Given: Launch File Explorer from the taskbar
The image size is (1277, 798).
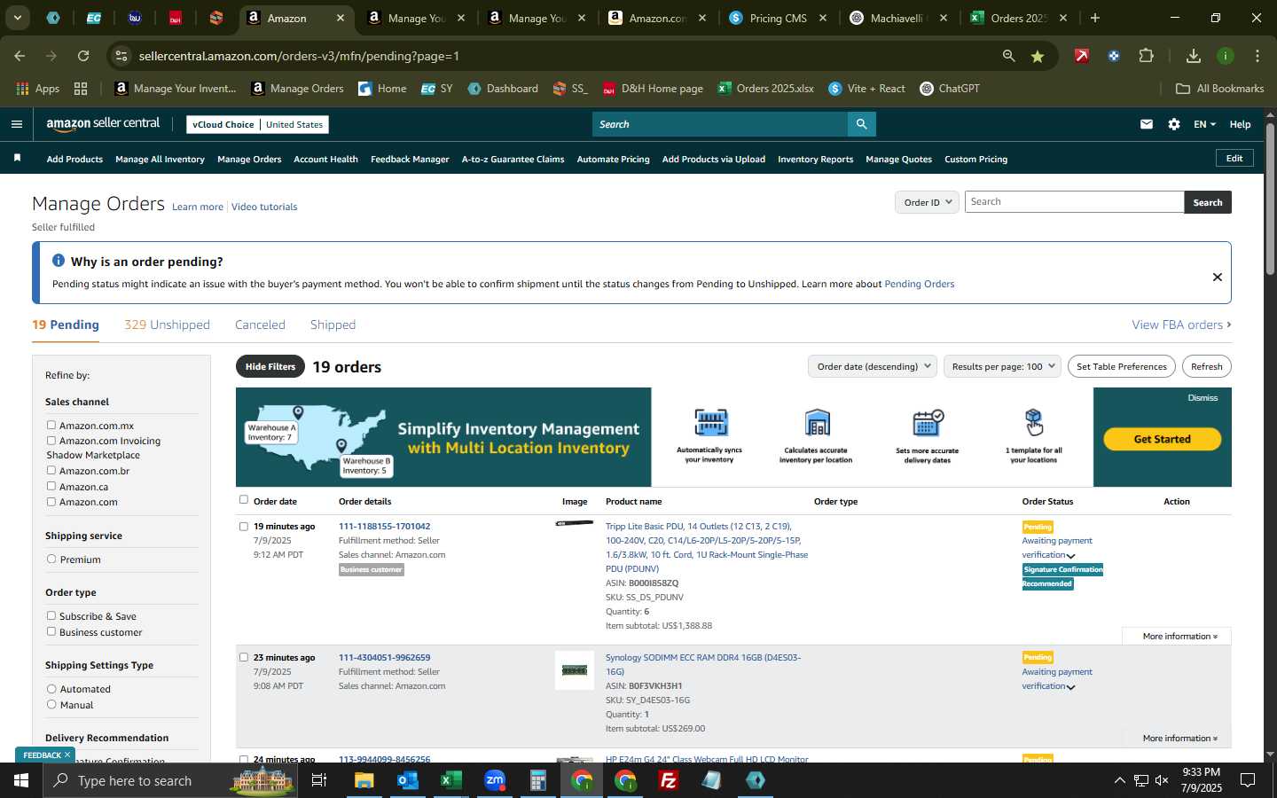Looking at the screenshot, I should (364, 780).
